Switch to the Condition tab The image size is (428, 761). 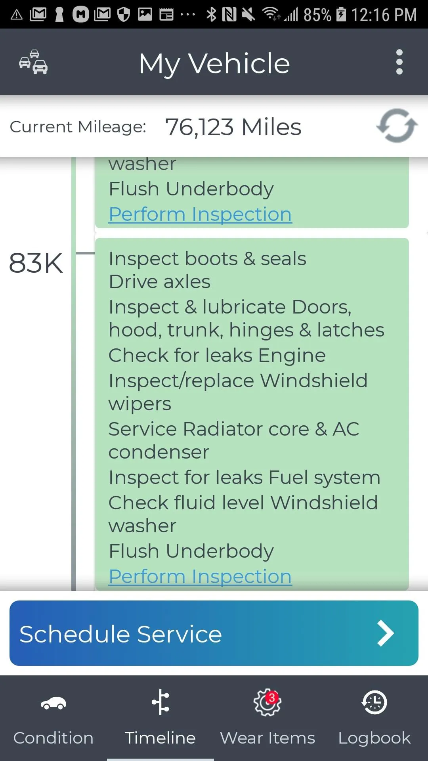point(53,738)
